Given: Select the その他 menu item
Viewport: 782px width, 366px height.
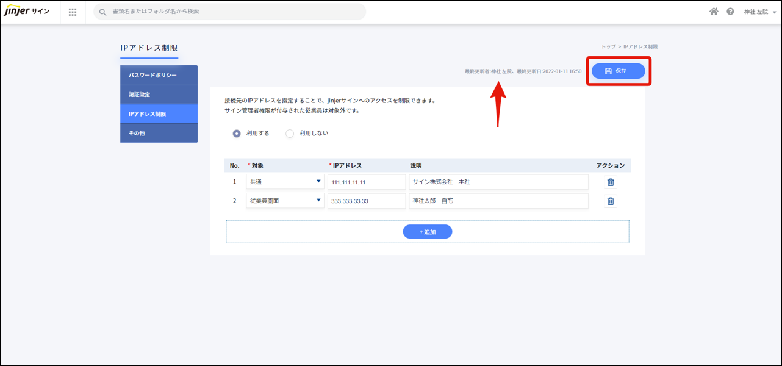Looking at the screenshot, I should [159, 133].
